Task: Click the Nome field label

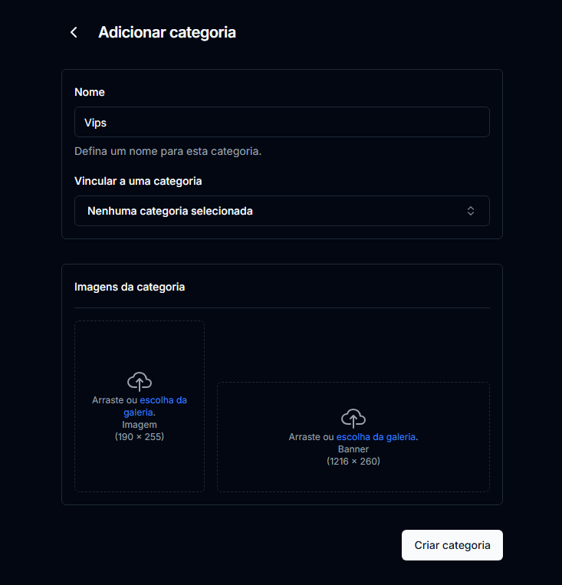Action: (90, 92)
